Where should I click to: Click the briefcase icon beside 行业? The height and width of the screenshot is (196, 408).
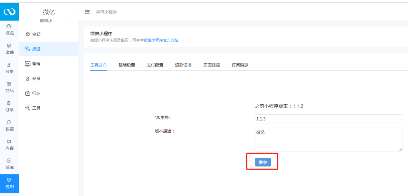pos(28,93)
